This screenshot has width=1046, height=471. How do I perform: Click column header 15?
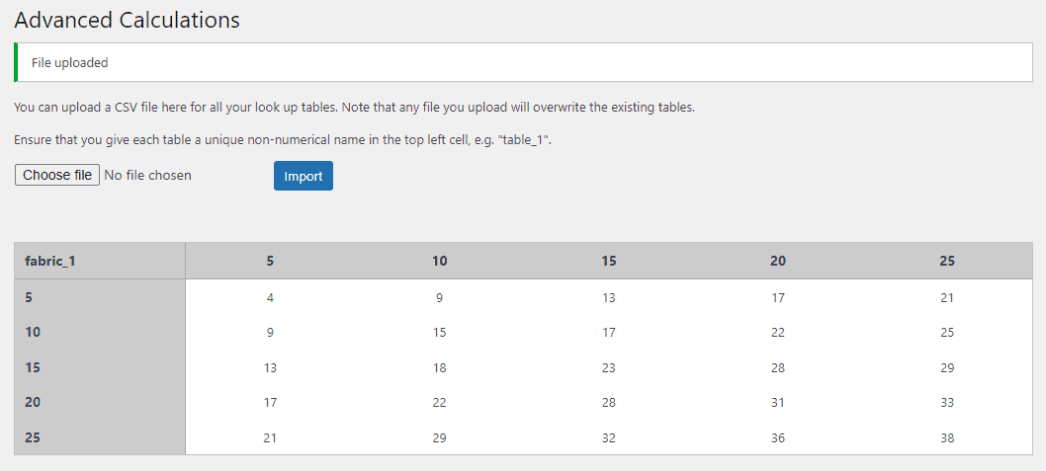click(x=609, y=261)
